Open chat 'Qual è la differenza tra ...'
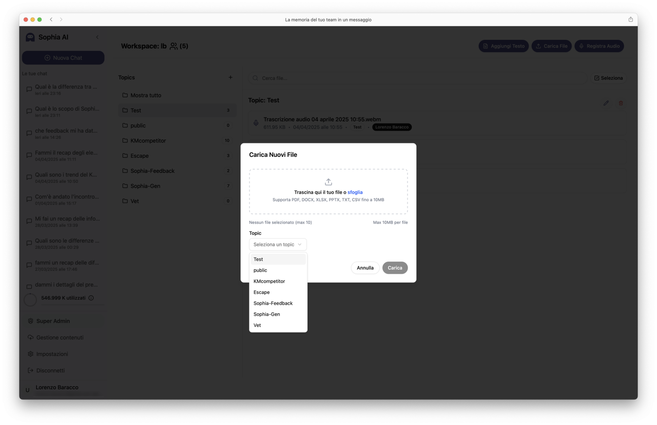657x425 pixels. (x=63, y=89)
